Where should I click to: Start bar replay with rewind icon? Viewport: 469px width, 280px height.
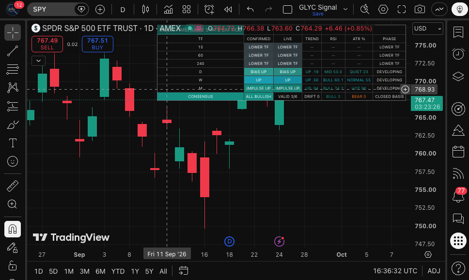(228, 10)
